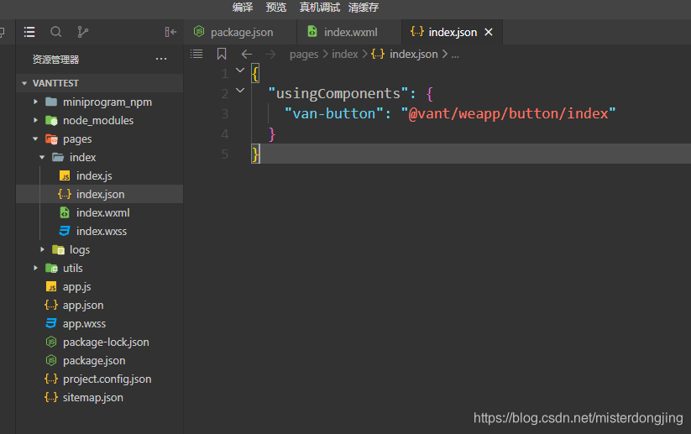The image size is (691, 434).
Task: Select the index.json editor tab
Action: 453,32
